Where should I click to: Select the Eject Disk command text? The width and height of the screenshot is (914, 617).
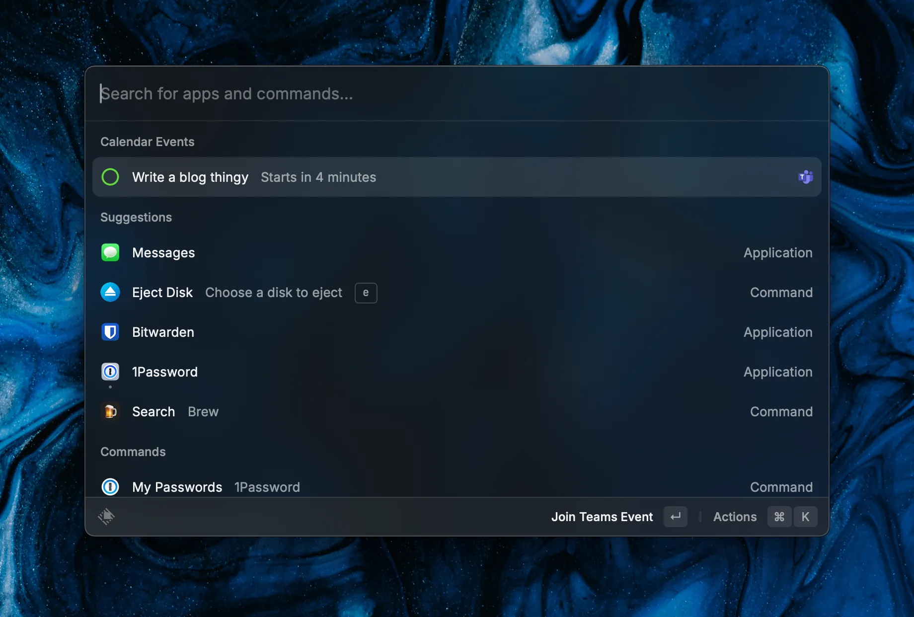[162, 293]
